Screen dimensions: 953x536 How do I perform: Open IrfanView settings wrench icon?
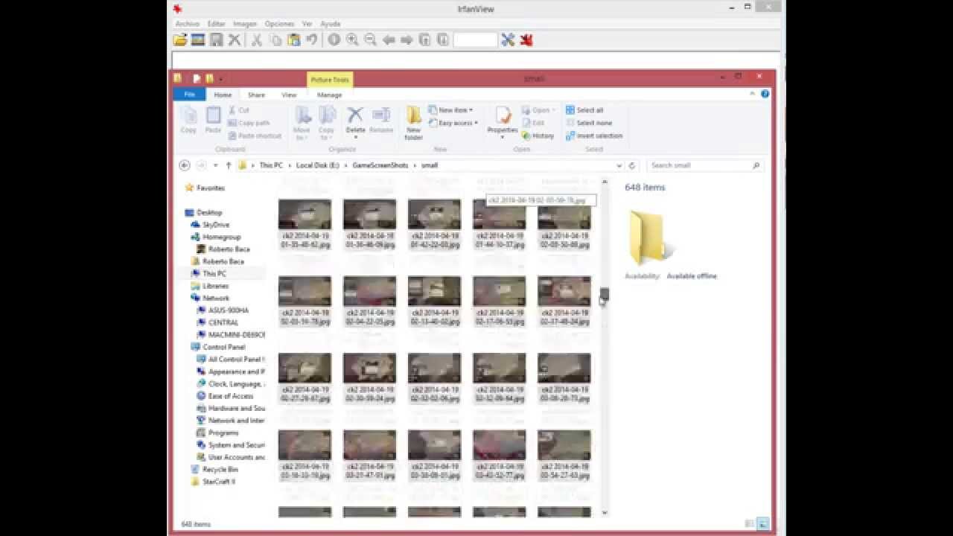coord(508,40)
